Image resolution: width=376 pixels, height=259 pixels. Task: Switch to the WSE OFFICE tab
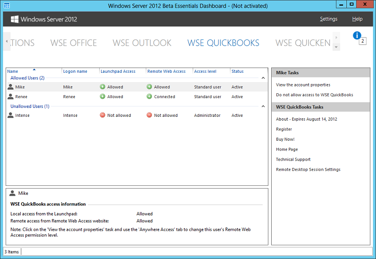(73, 43)
